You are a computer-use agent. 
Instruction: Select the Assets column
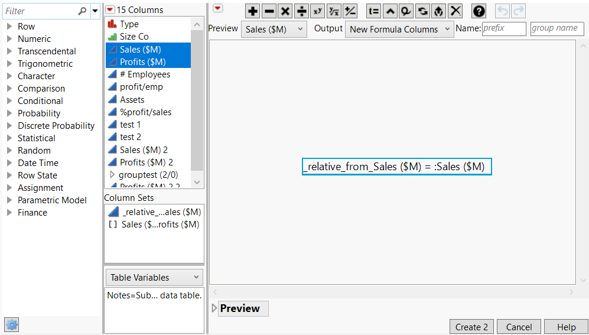(148, 99)
